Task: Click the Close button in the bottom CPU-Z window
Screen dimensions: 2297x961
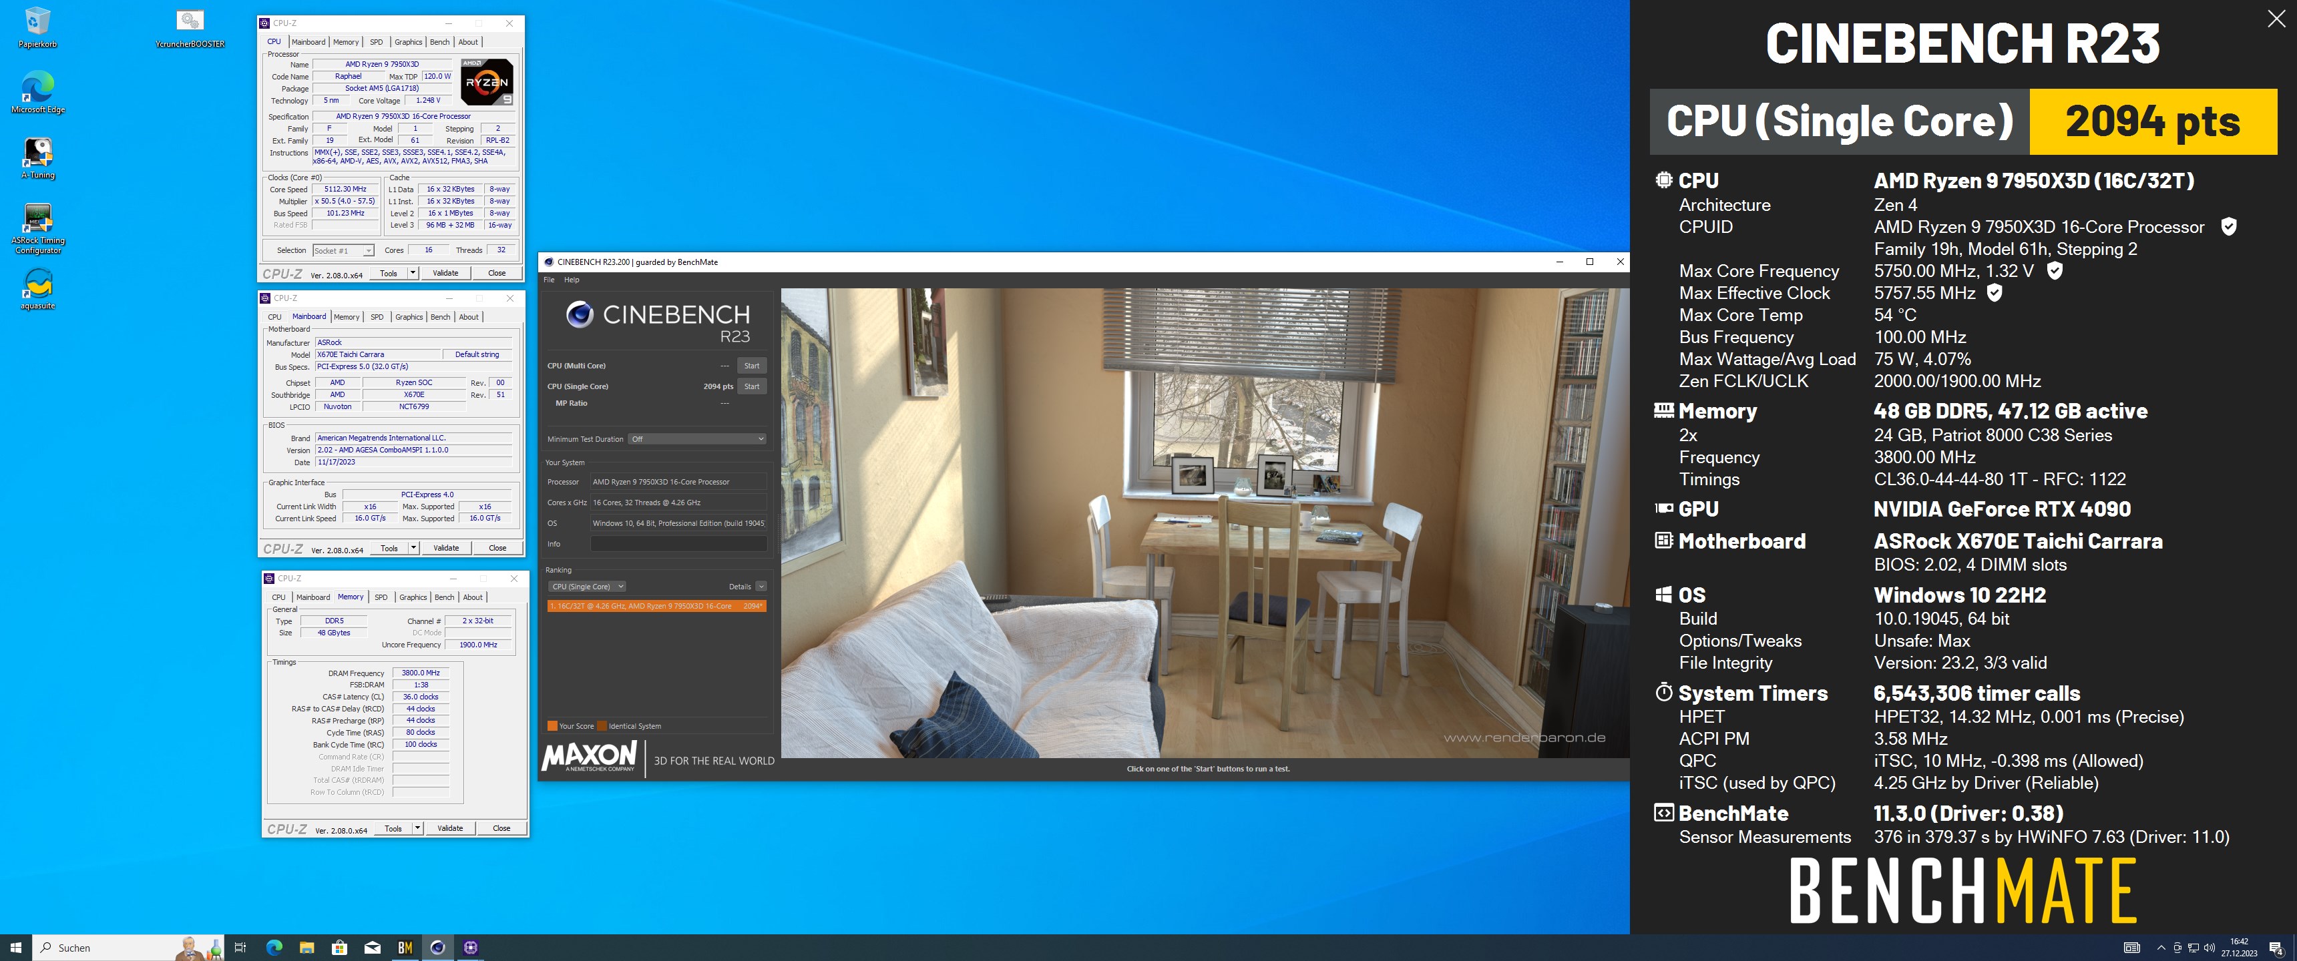Action: [501, 828]
